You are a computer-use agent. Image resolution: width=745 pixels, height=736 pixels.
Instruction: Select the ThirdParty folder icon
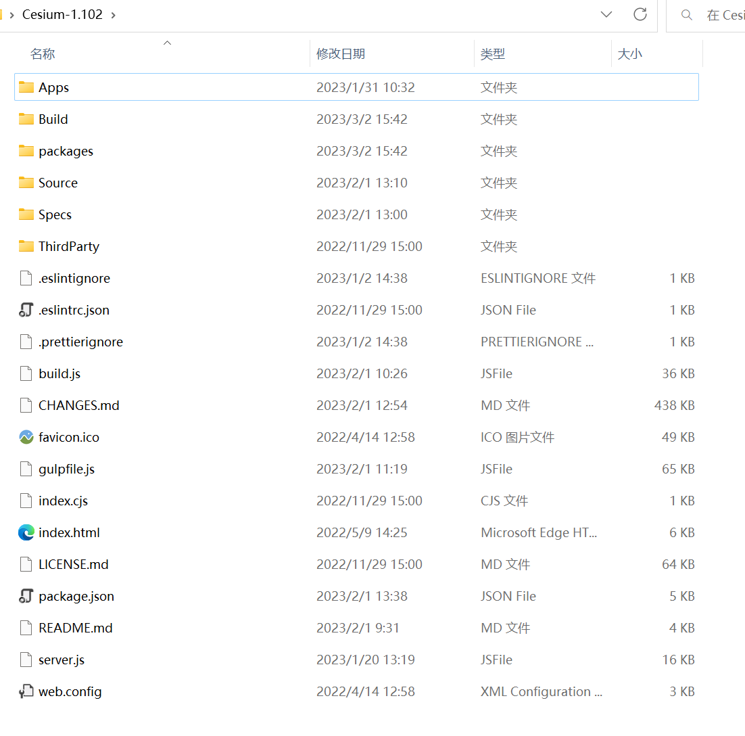click(26, 246)
